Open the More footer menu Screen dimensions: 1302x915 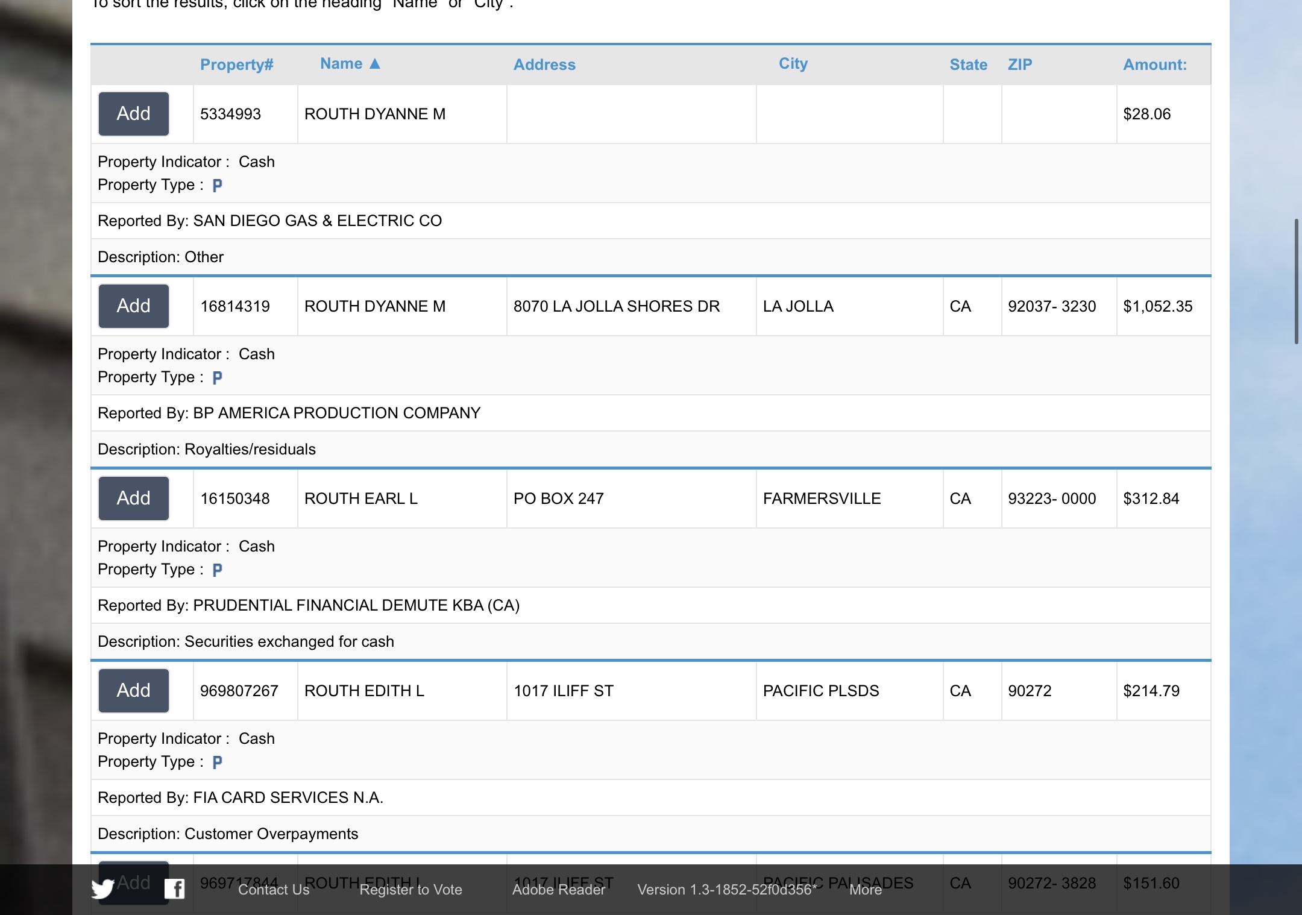[x=866, y=890]
